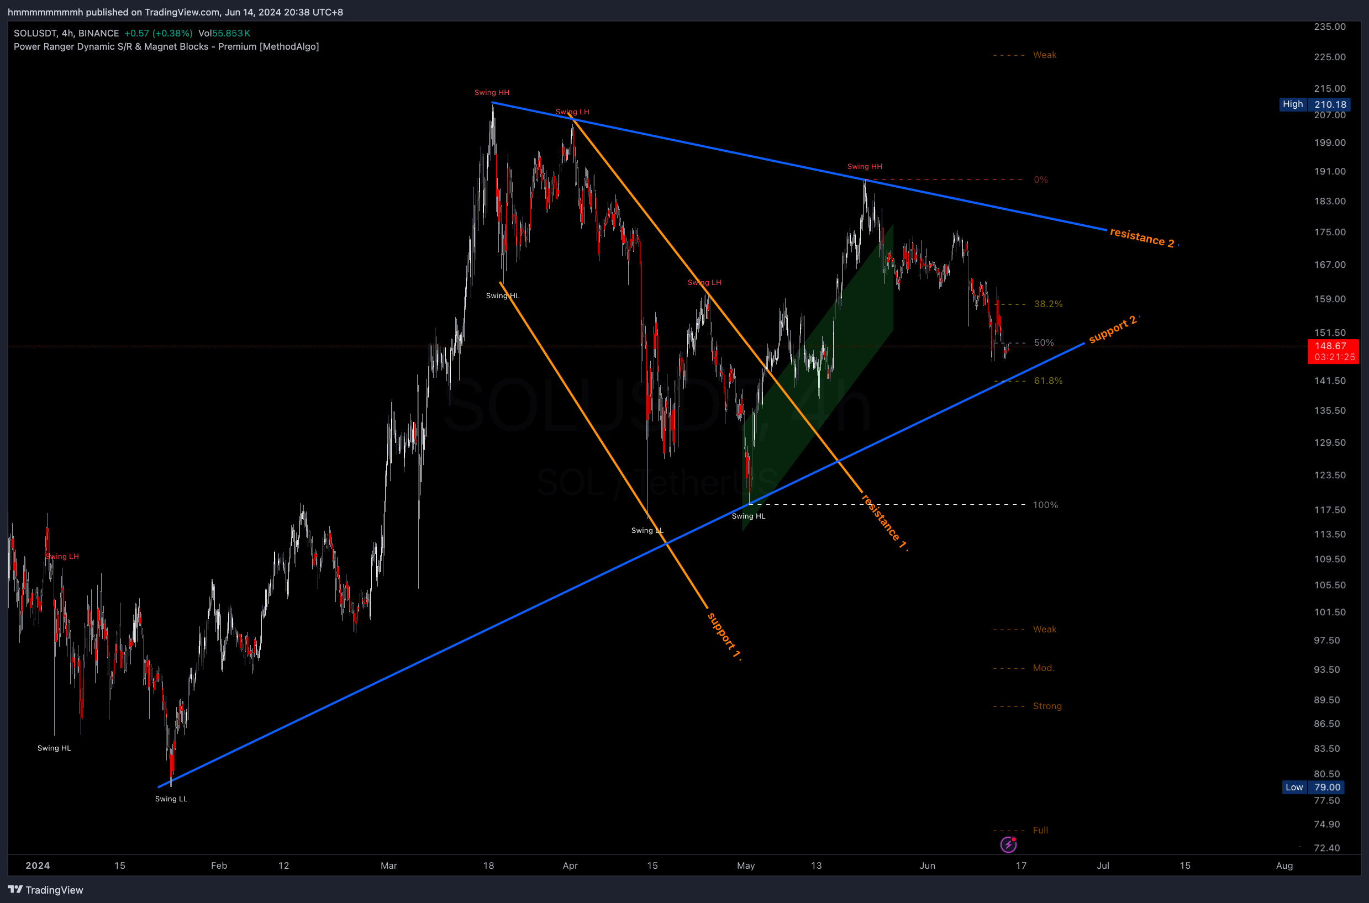Image resolution: width=1369 pixels, height=903 pixels.
Task: Select the 'resistance 2' trendline label
Action: 1141,238
